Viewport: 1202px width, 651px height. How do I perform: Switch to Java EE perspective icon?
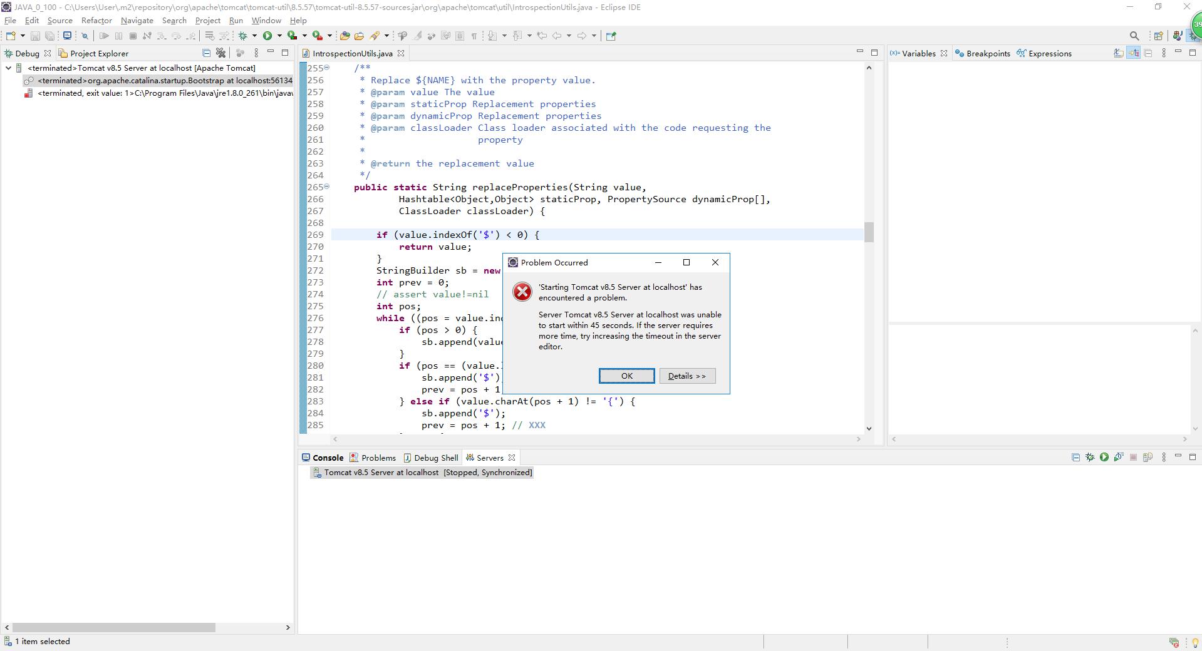(1178, 36)
